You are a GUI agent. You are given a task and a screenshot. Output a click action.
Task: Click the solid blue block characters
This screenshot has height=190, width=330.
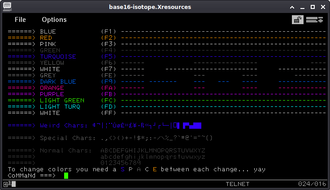coord(192,126)
